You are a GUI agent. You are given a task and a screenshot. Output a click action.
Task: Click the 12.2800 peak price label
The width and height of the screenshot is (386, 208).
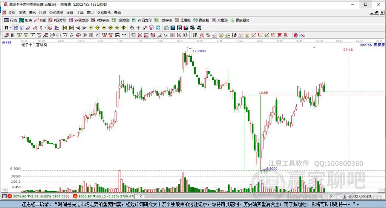coord(199,51)
